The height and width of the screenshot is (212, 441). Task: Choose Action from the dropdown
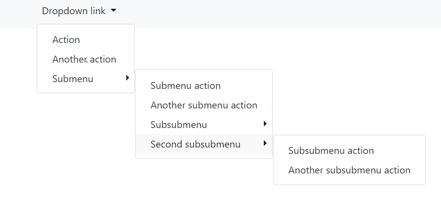click(66, 40)
